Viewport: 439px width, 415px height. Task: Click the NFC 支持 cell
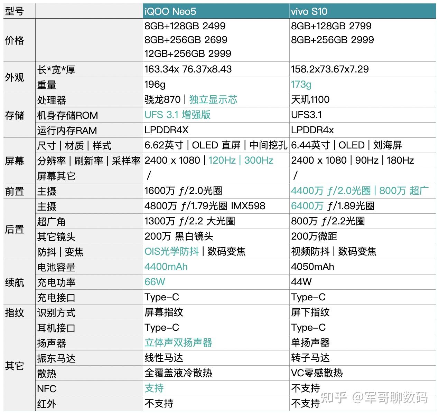[x=155, y=388]
